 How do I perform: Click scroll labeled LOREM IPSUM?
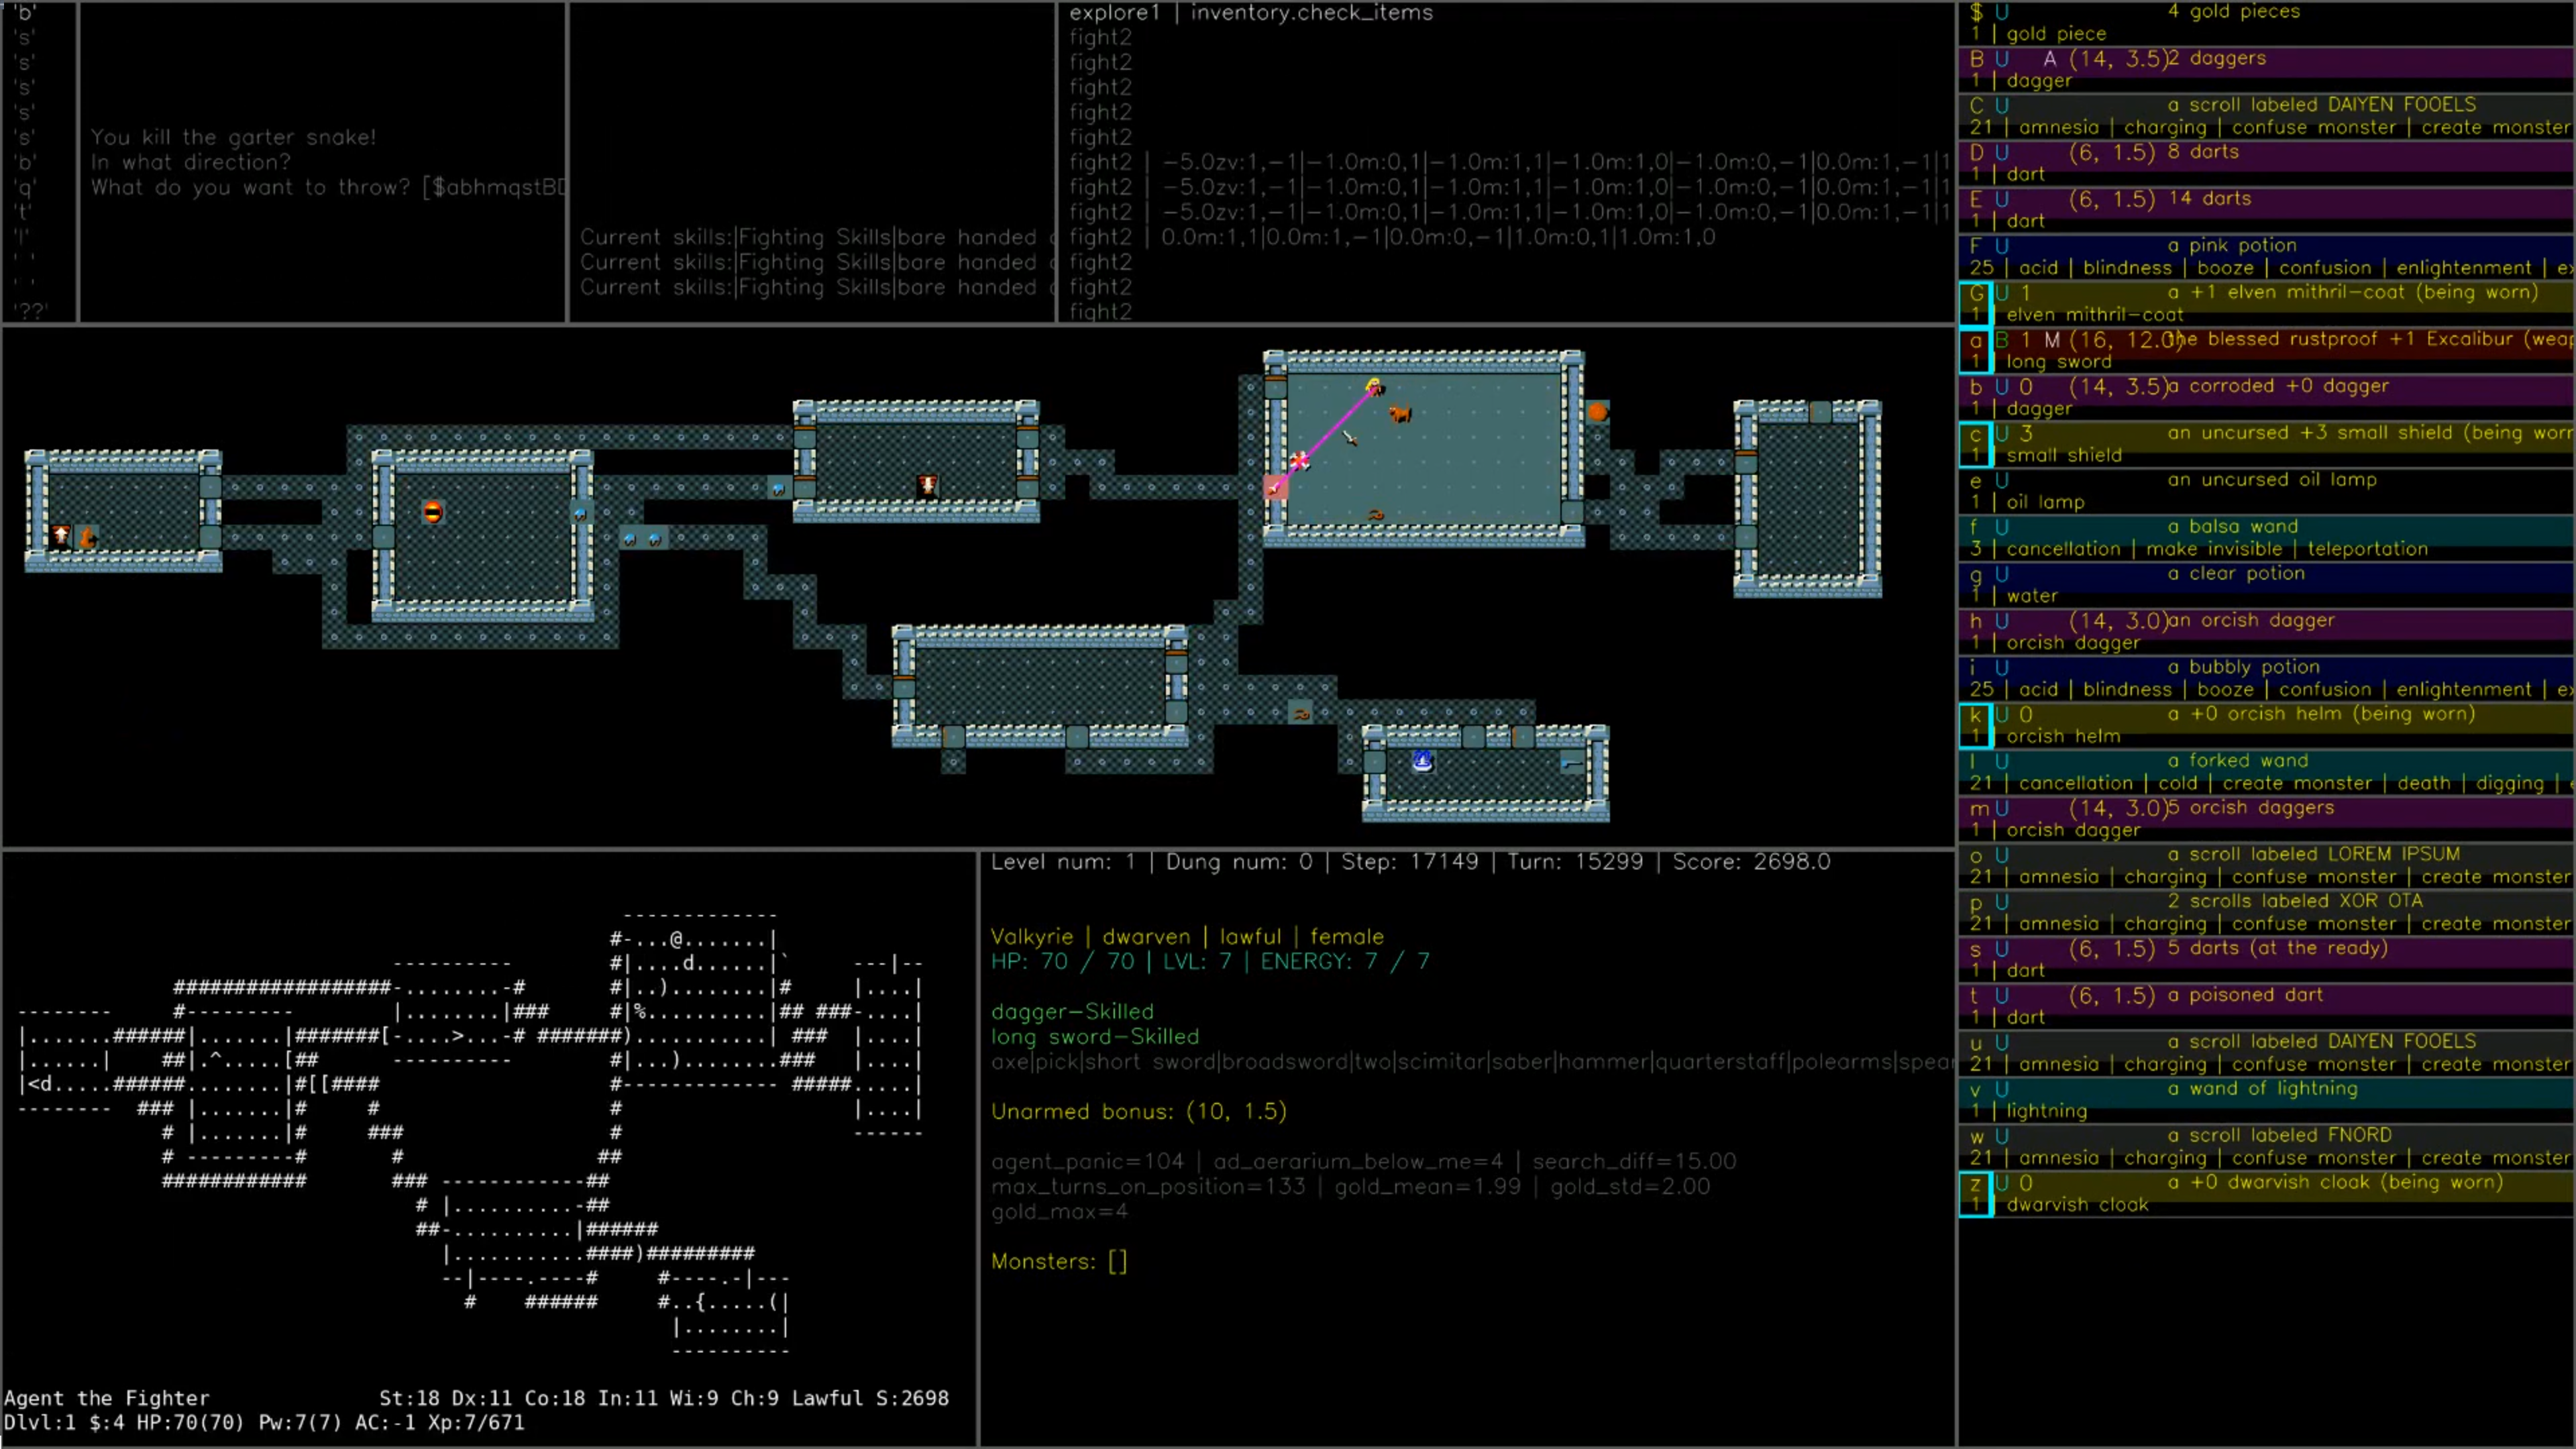[x=2266, y=866]
